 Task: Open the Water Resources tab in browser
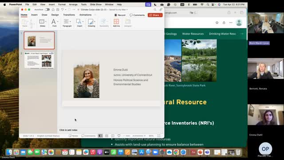pos(193,34)
